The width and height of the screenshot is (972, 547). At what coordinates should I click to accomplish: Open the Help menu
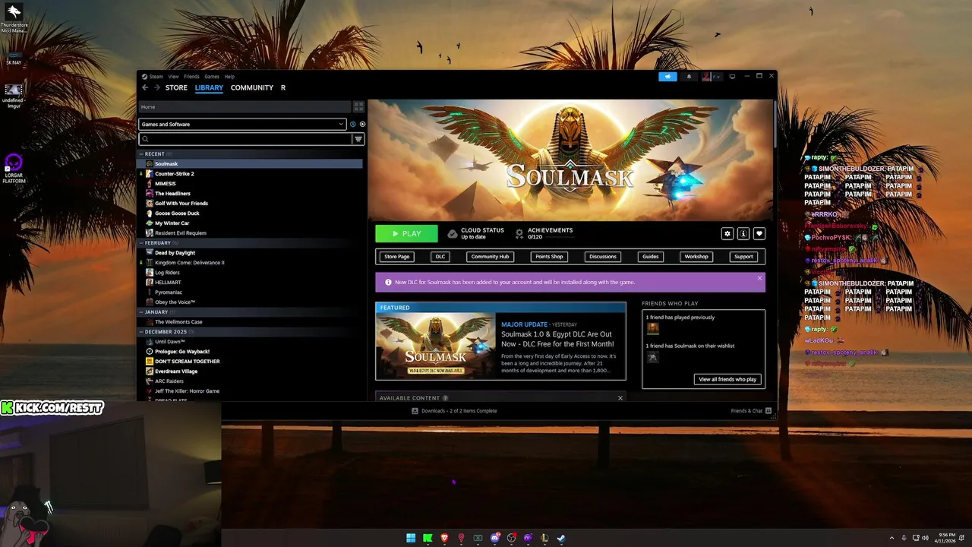point(229,77)
